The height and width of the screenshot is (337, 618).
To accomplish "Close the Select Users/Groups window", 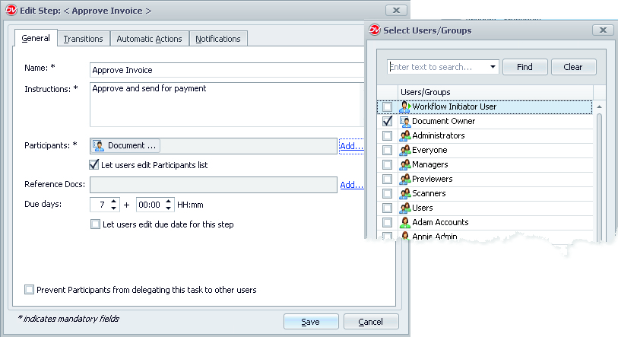I will (x=603, y=30).
